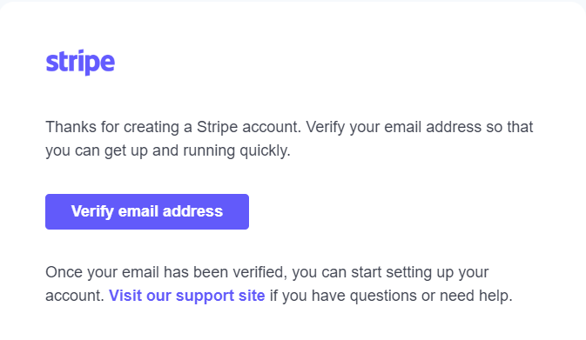Click the text "you can get up and running quickly"
This screenshot has height=340, width=586.
click(167, 150)
